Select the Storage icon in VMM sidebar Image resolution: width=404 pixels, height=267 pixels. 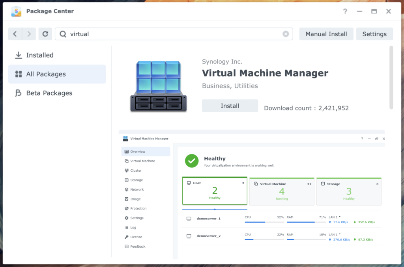coord(127,180)
